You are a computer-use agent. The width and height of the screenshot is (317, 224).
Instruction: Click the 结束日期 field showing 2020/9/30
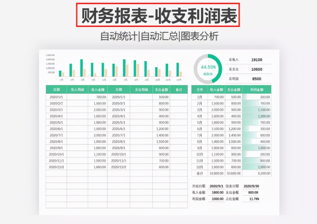coord(252,186)
